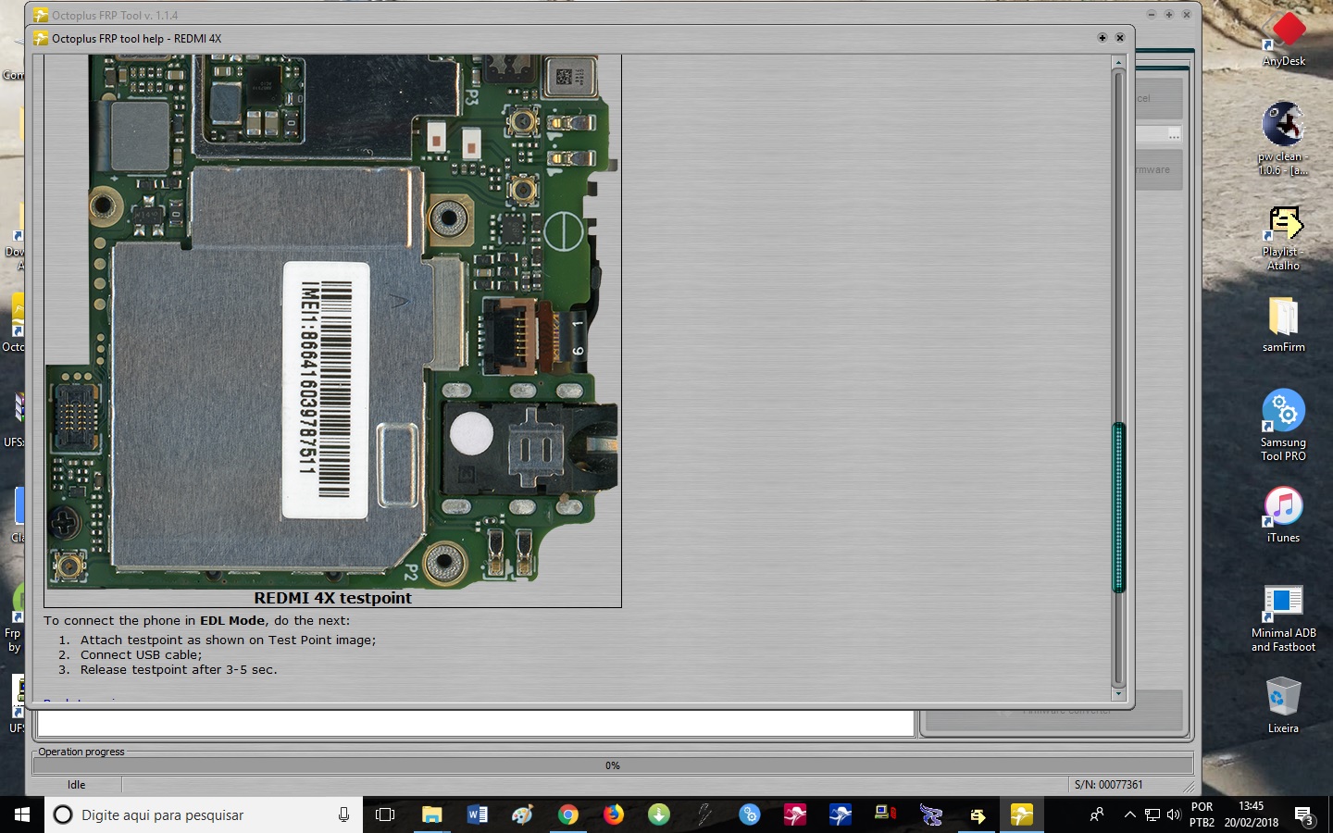Click the Cortana microphone icon
Viewport: 1333px width, 833px height.
[x=343, y=814]
